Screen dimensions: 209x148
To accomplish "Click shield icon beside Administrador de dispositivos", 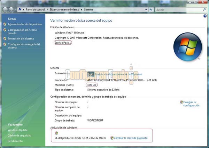I will pyautogui.click(x=5, y=24).
